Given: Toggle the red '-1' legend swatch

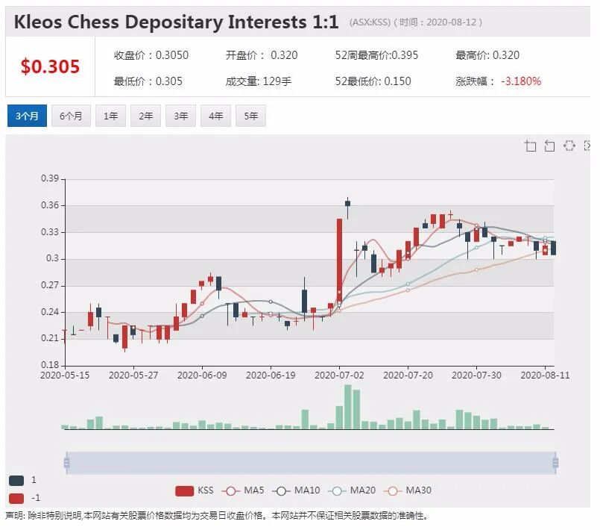Looking at the screenshot, I should (x=16, y=498).
